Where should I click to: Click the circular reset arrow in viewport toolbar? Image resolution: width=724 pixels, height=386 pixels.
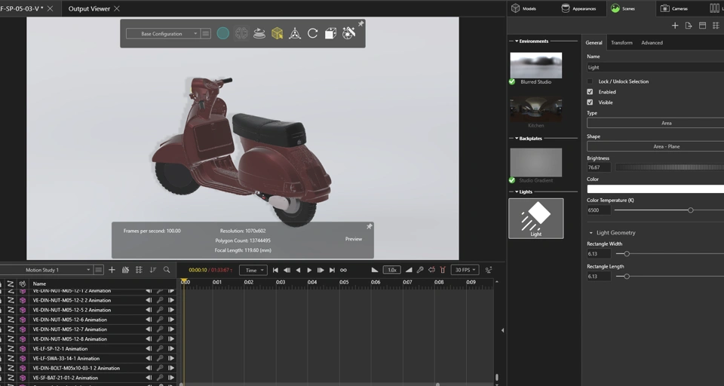(312, 33)
